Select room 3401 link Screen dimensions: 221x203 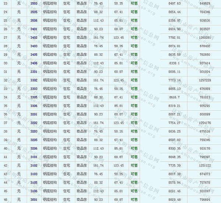pos(34,29)
